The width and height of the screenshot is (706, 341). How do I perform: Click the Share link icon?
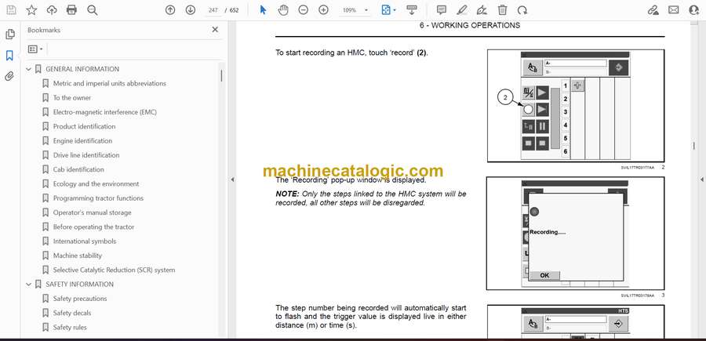coord(653,10)
